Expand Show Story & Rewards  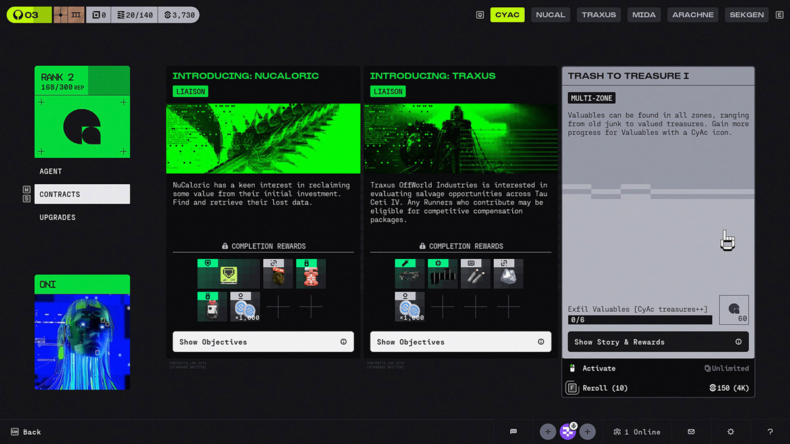point(658,342)
